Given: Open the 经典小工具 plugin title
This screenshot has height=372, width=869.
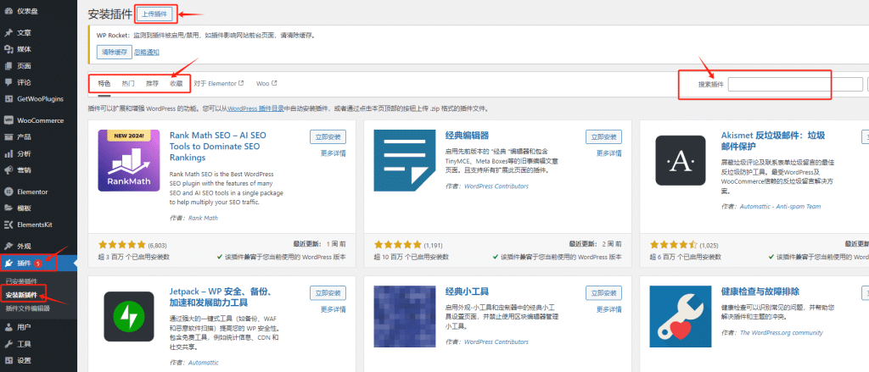Looking at the screenshot, I should [467, 291].
